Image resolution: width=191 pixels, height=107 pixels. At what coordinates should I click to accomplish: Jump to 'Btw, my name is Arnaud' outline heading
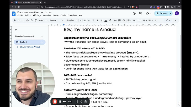[30, 47]
